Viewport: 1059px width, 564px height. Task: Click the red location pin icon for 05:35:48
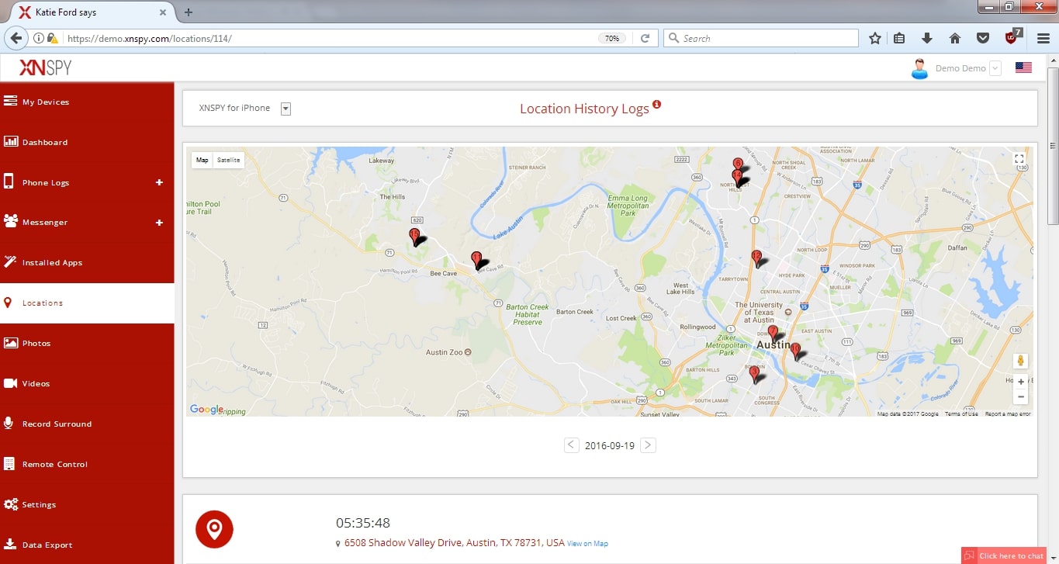[x=214, y=529]
